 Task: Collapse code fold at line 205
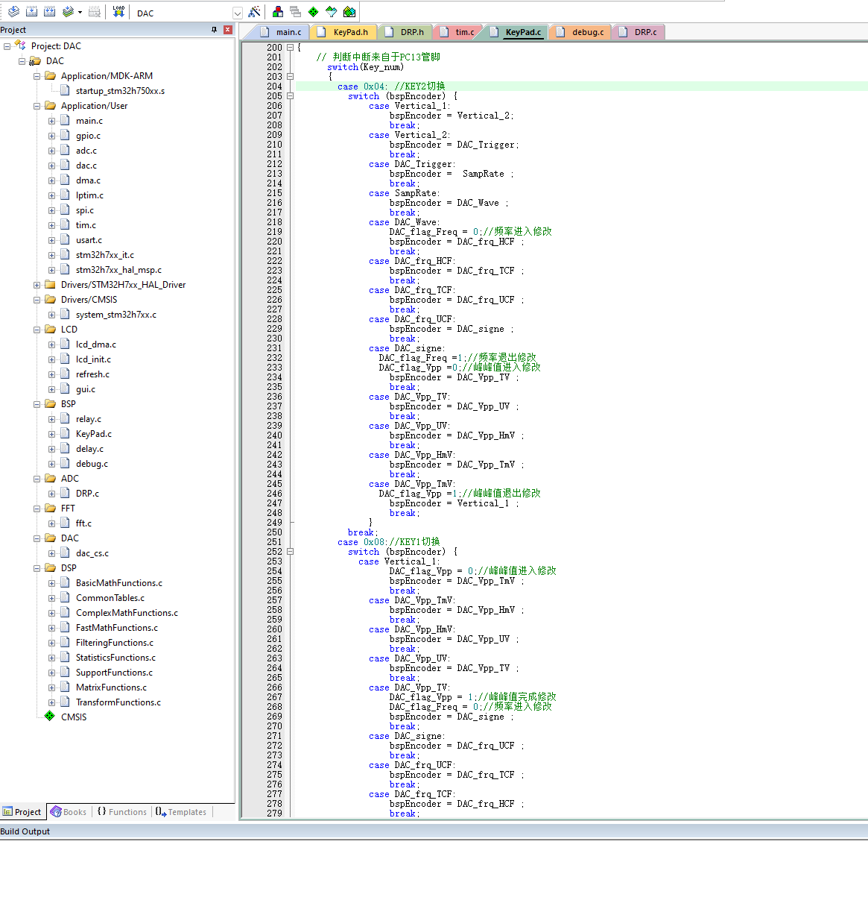click(291, 95)
